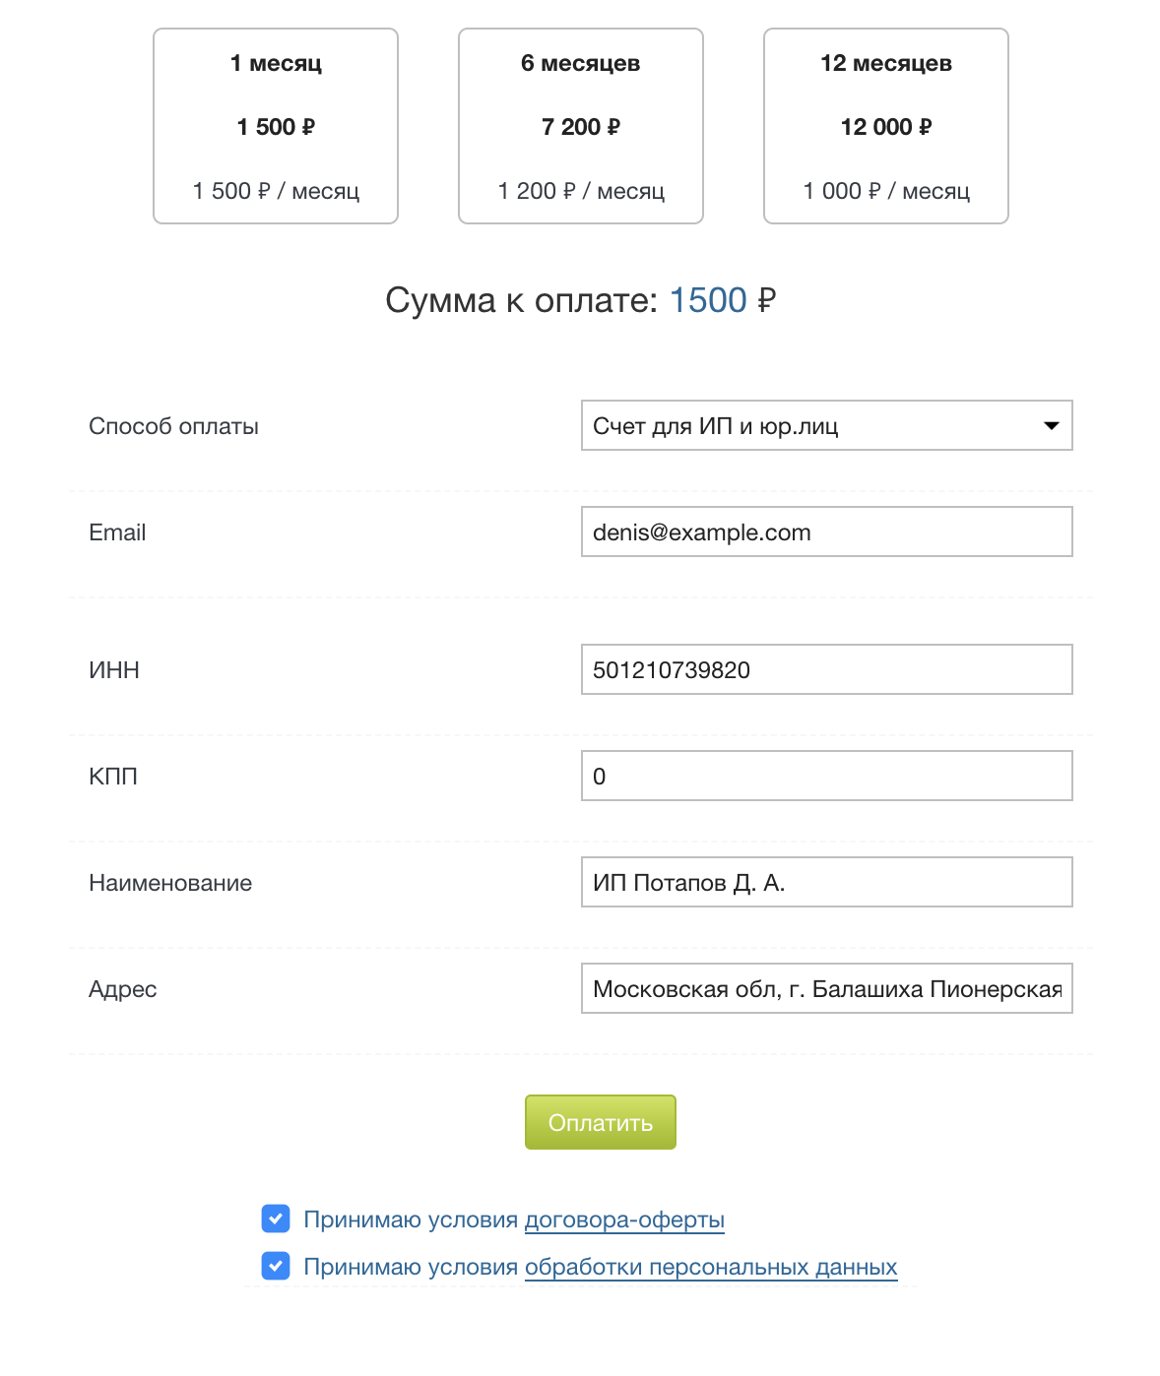Image resolution: width=1160 pixels, height=1376 pixels.
Task: Select the 1 месяц plan card
Action: [x=276, y=126]
